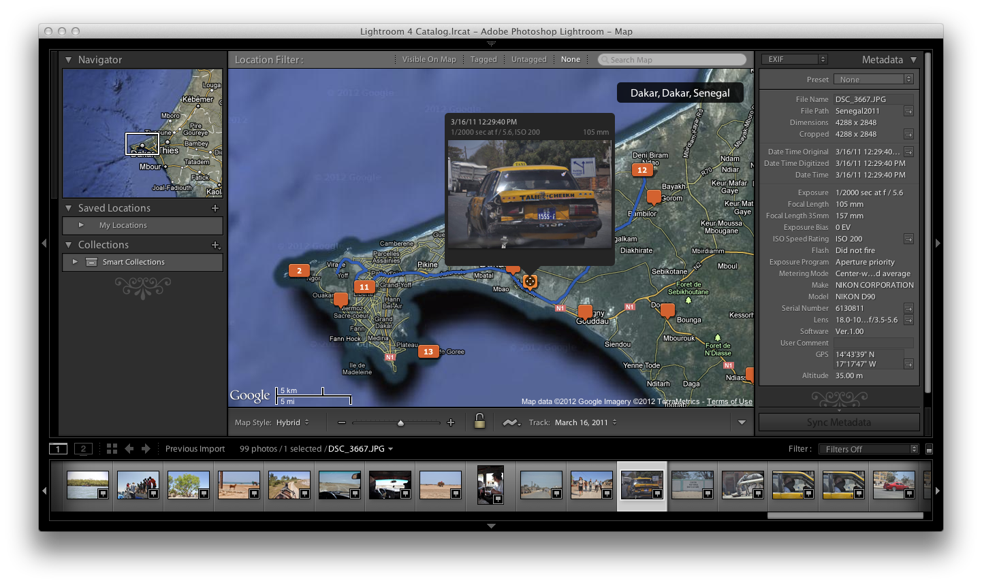Go back with the left arrow icon

coord(129,448)
